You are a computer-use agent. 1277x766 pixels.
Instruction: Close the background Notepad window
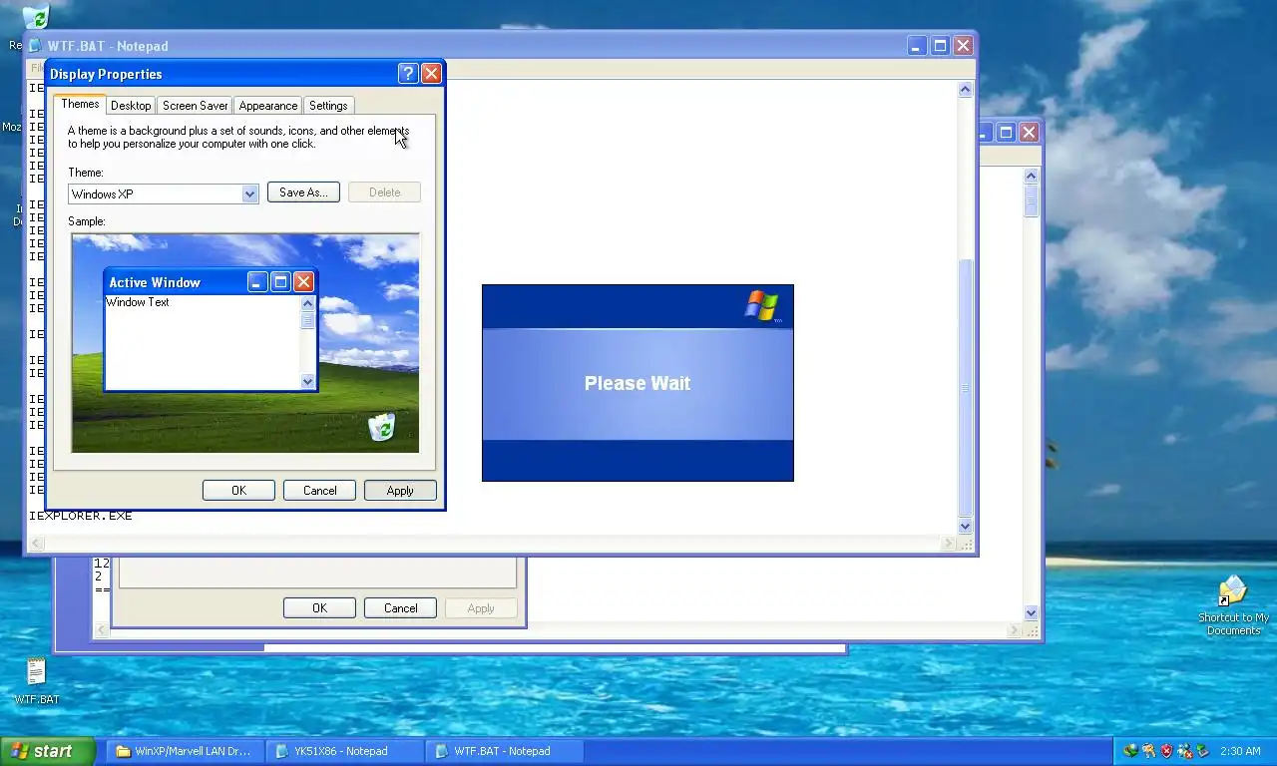coord(1029,132)
